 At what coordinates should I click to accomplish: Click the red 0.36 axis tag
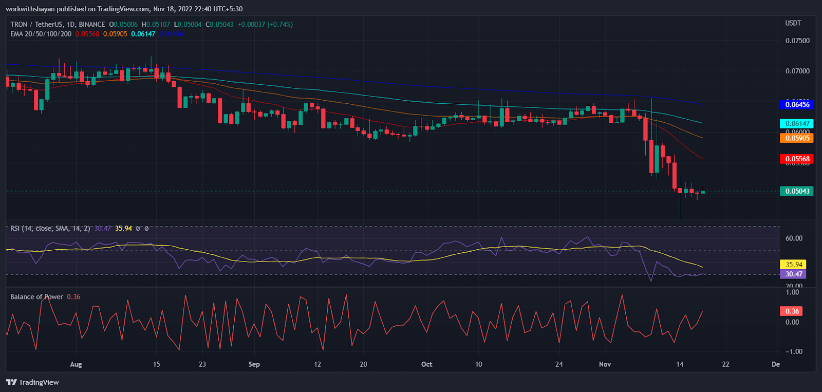click(x=791, y=311)
